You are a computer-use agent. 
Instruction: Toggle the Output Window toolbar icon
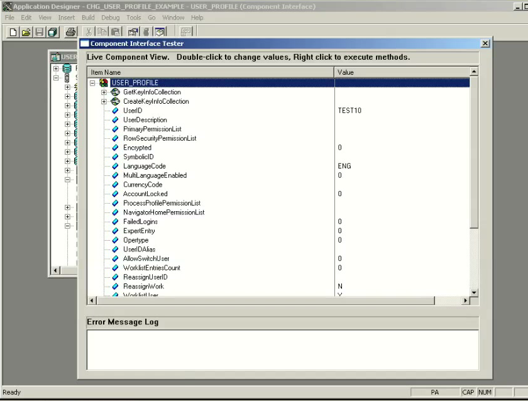(186, 32)
